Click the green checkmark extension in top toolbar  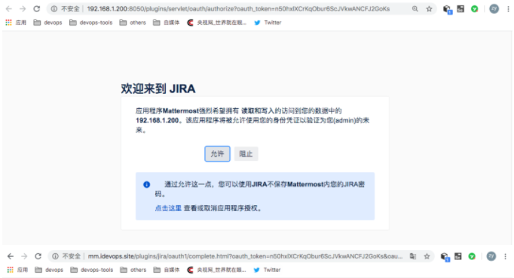click(x=474, y=9)
